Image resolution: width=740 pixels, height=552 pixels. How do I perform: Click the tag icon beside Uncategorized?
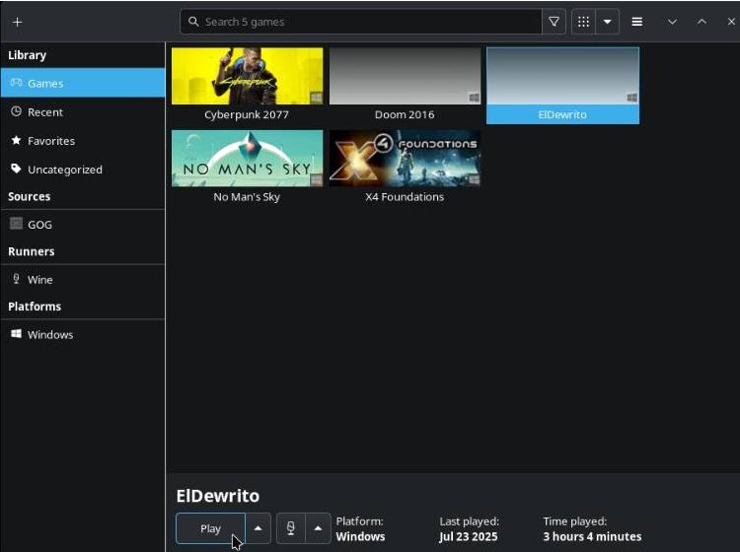[x=16, y=169]
